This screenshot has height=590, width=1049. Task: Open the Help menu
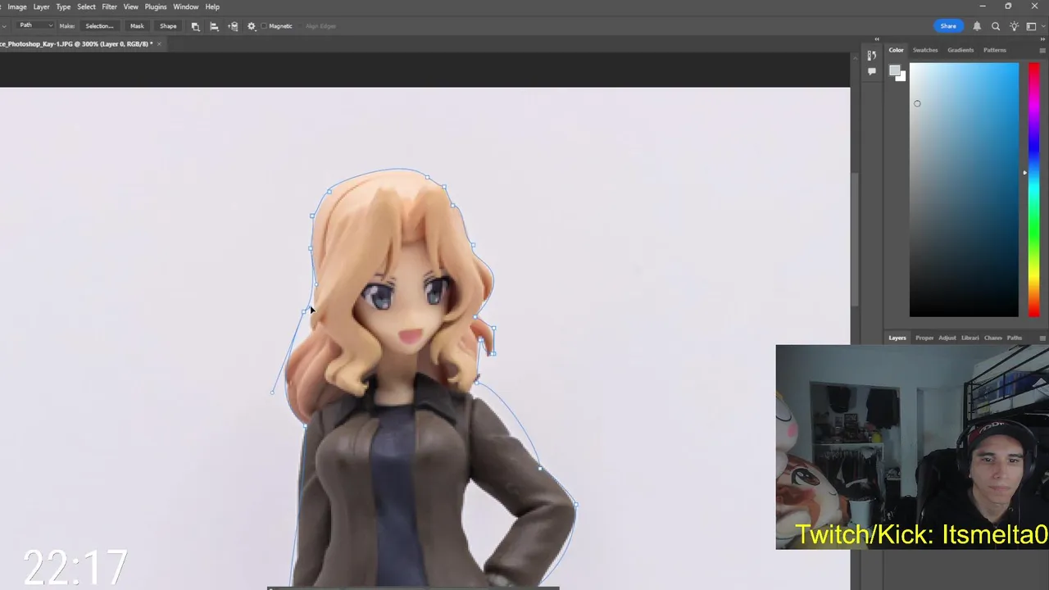(212, 7)
